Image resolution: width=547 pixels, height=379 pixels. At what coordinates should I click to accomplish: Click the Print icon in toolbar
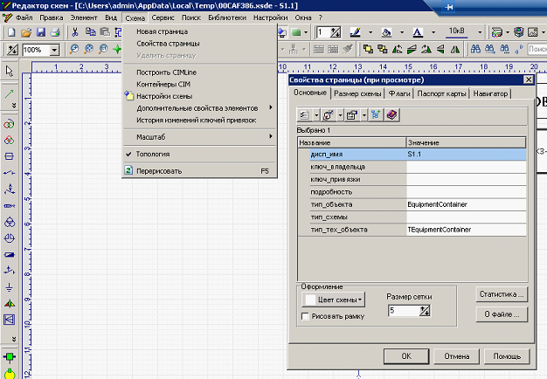(x=55, y=32)
